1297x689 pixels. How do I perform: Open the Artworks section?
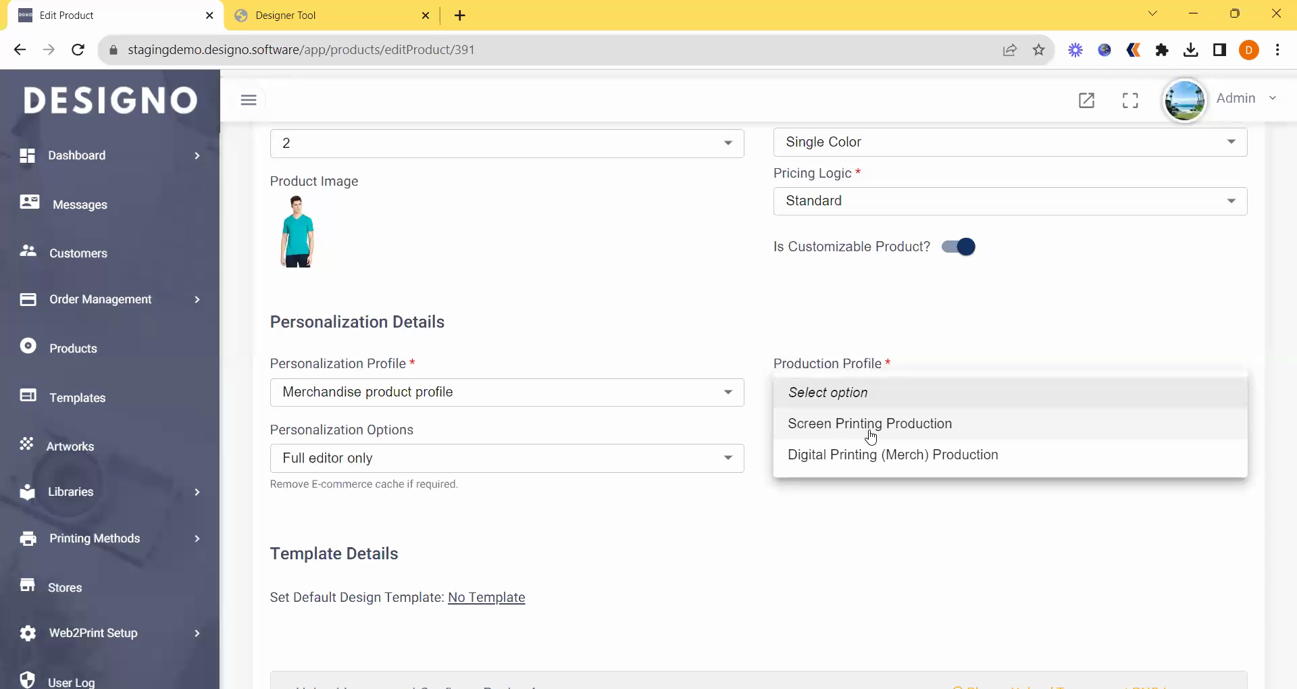70,446
